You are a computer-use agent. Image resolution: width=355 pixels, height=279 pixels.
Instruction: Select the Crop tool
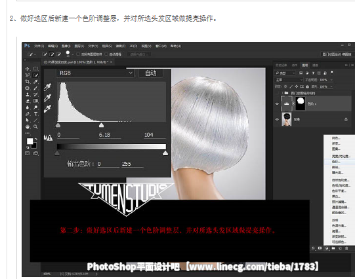28,82
